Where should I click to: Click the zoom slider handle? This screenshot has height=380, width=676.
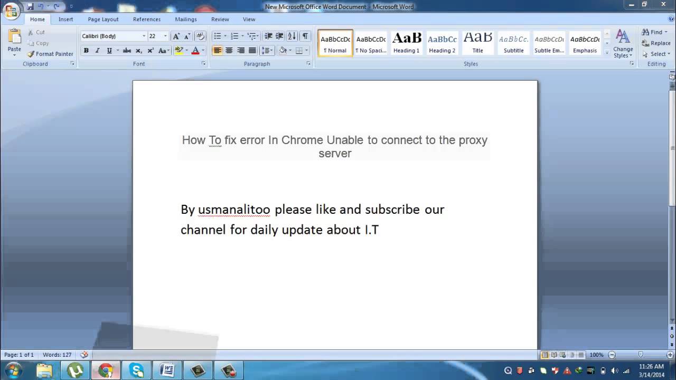tap(641, 355)
